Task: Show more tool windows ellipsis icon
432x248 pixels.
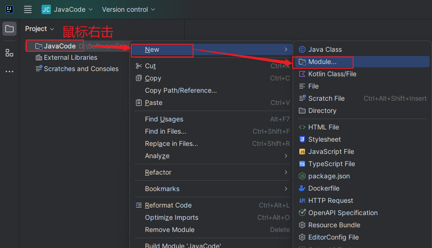Action: (x=9, y=72)
